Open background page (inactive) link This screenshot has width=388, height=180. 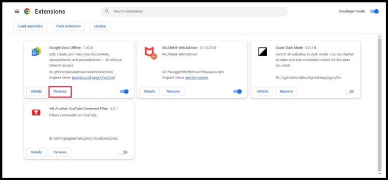94,78
